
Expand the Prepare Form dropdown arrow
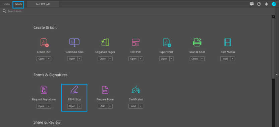click(110, 106)
